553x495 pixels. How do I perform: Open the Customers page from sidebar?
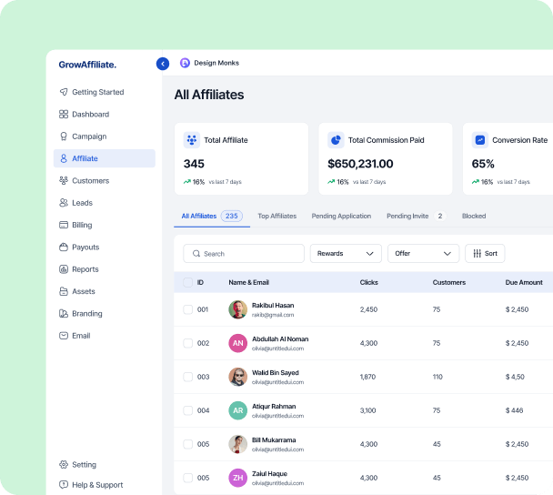coord(90,181)
